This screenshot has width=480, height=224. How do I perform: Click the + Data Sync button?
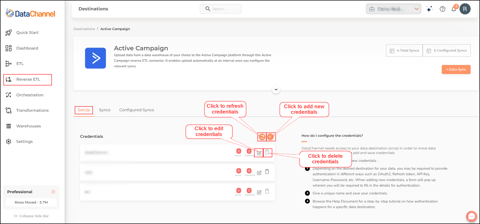[456, 70]
